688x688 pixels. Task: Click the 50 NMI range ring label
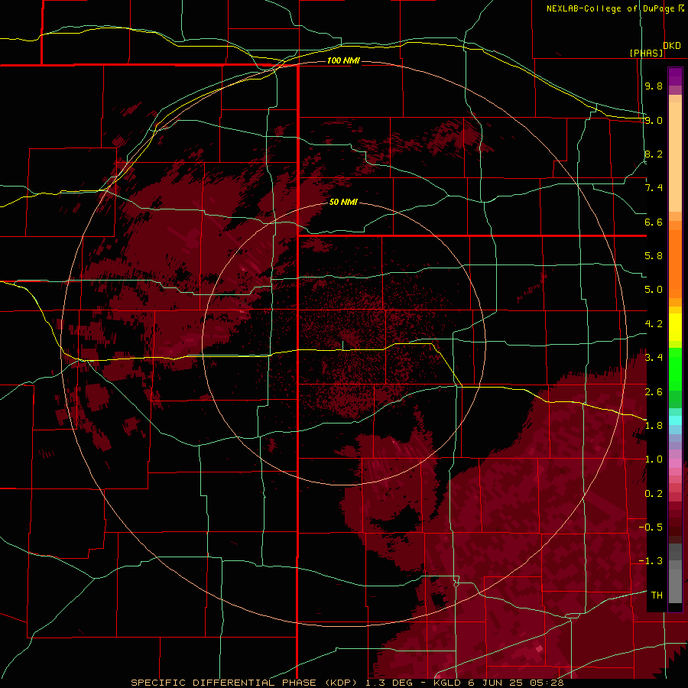pyautogui.click(x=343, y=202)
